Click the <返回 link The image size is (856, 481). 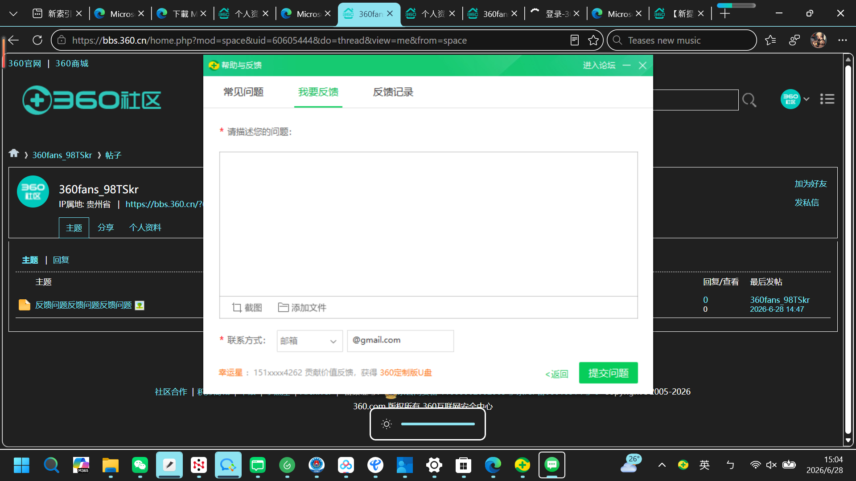tap(557, 374)
